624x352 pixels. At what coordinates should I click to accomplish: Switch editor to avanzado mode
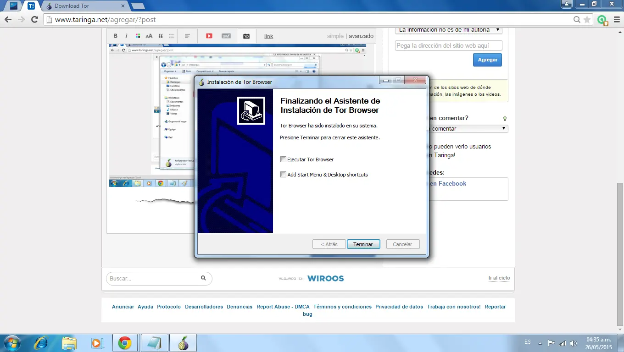[361, 36]
